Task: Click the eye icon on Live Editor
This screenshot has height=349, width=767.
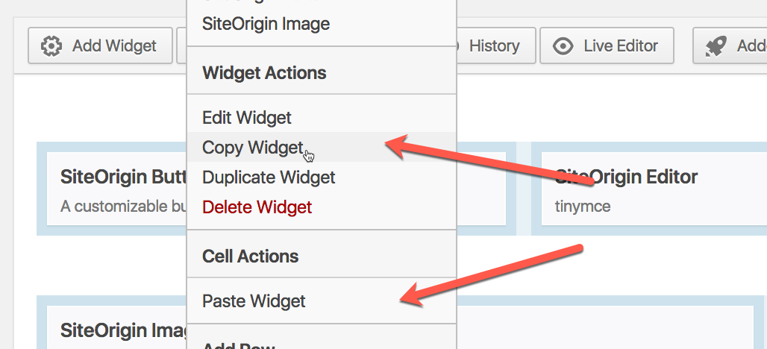Action: [x=563, y=46]
